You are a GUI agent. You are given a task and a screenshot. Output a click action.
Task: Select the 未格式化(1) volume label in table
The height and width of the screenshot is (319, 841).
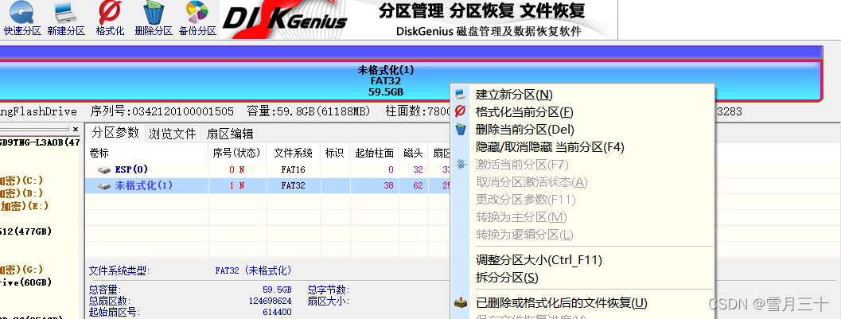click(144, 186)
